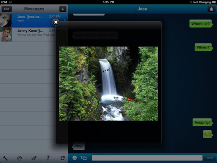Tap the 5:35 PM clock

tap(108, 2)
